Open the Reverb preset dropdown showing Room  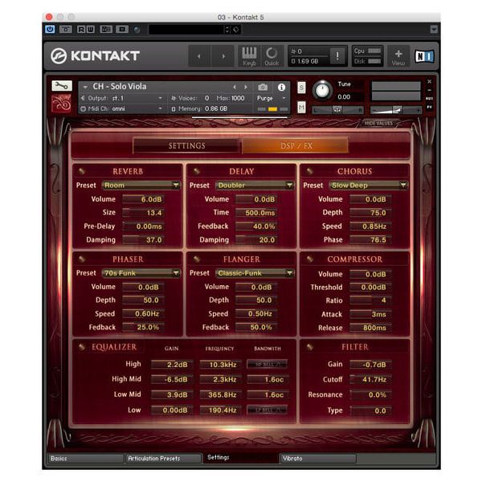point(141,185)
